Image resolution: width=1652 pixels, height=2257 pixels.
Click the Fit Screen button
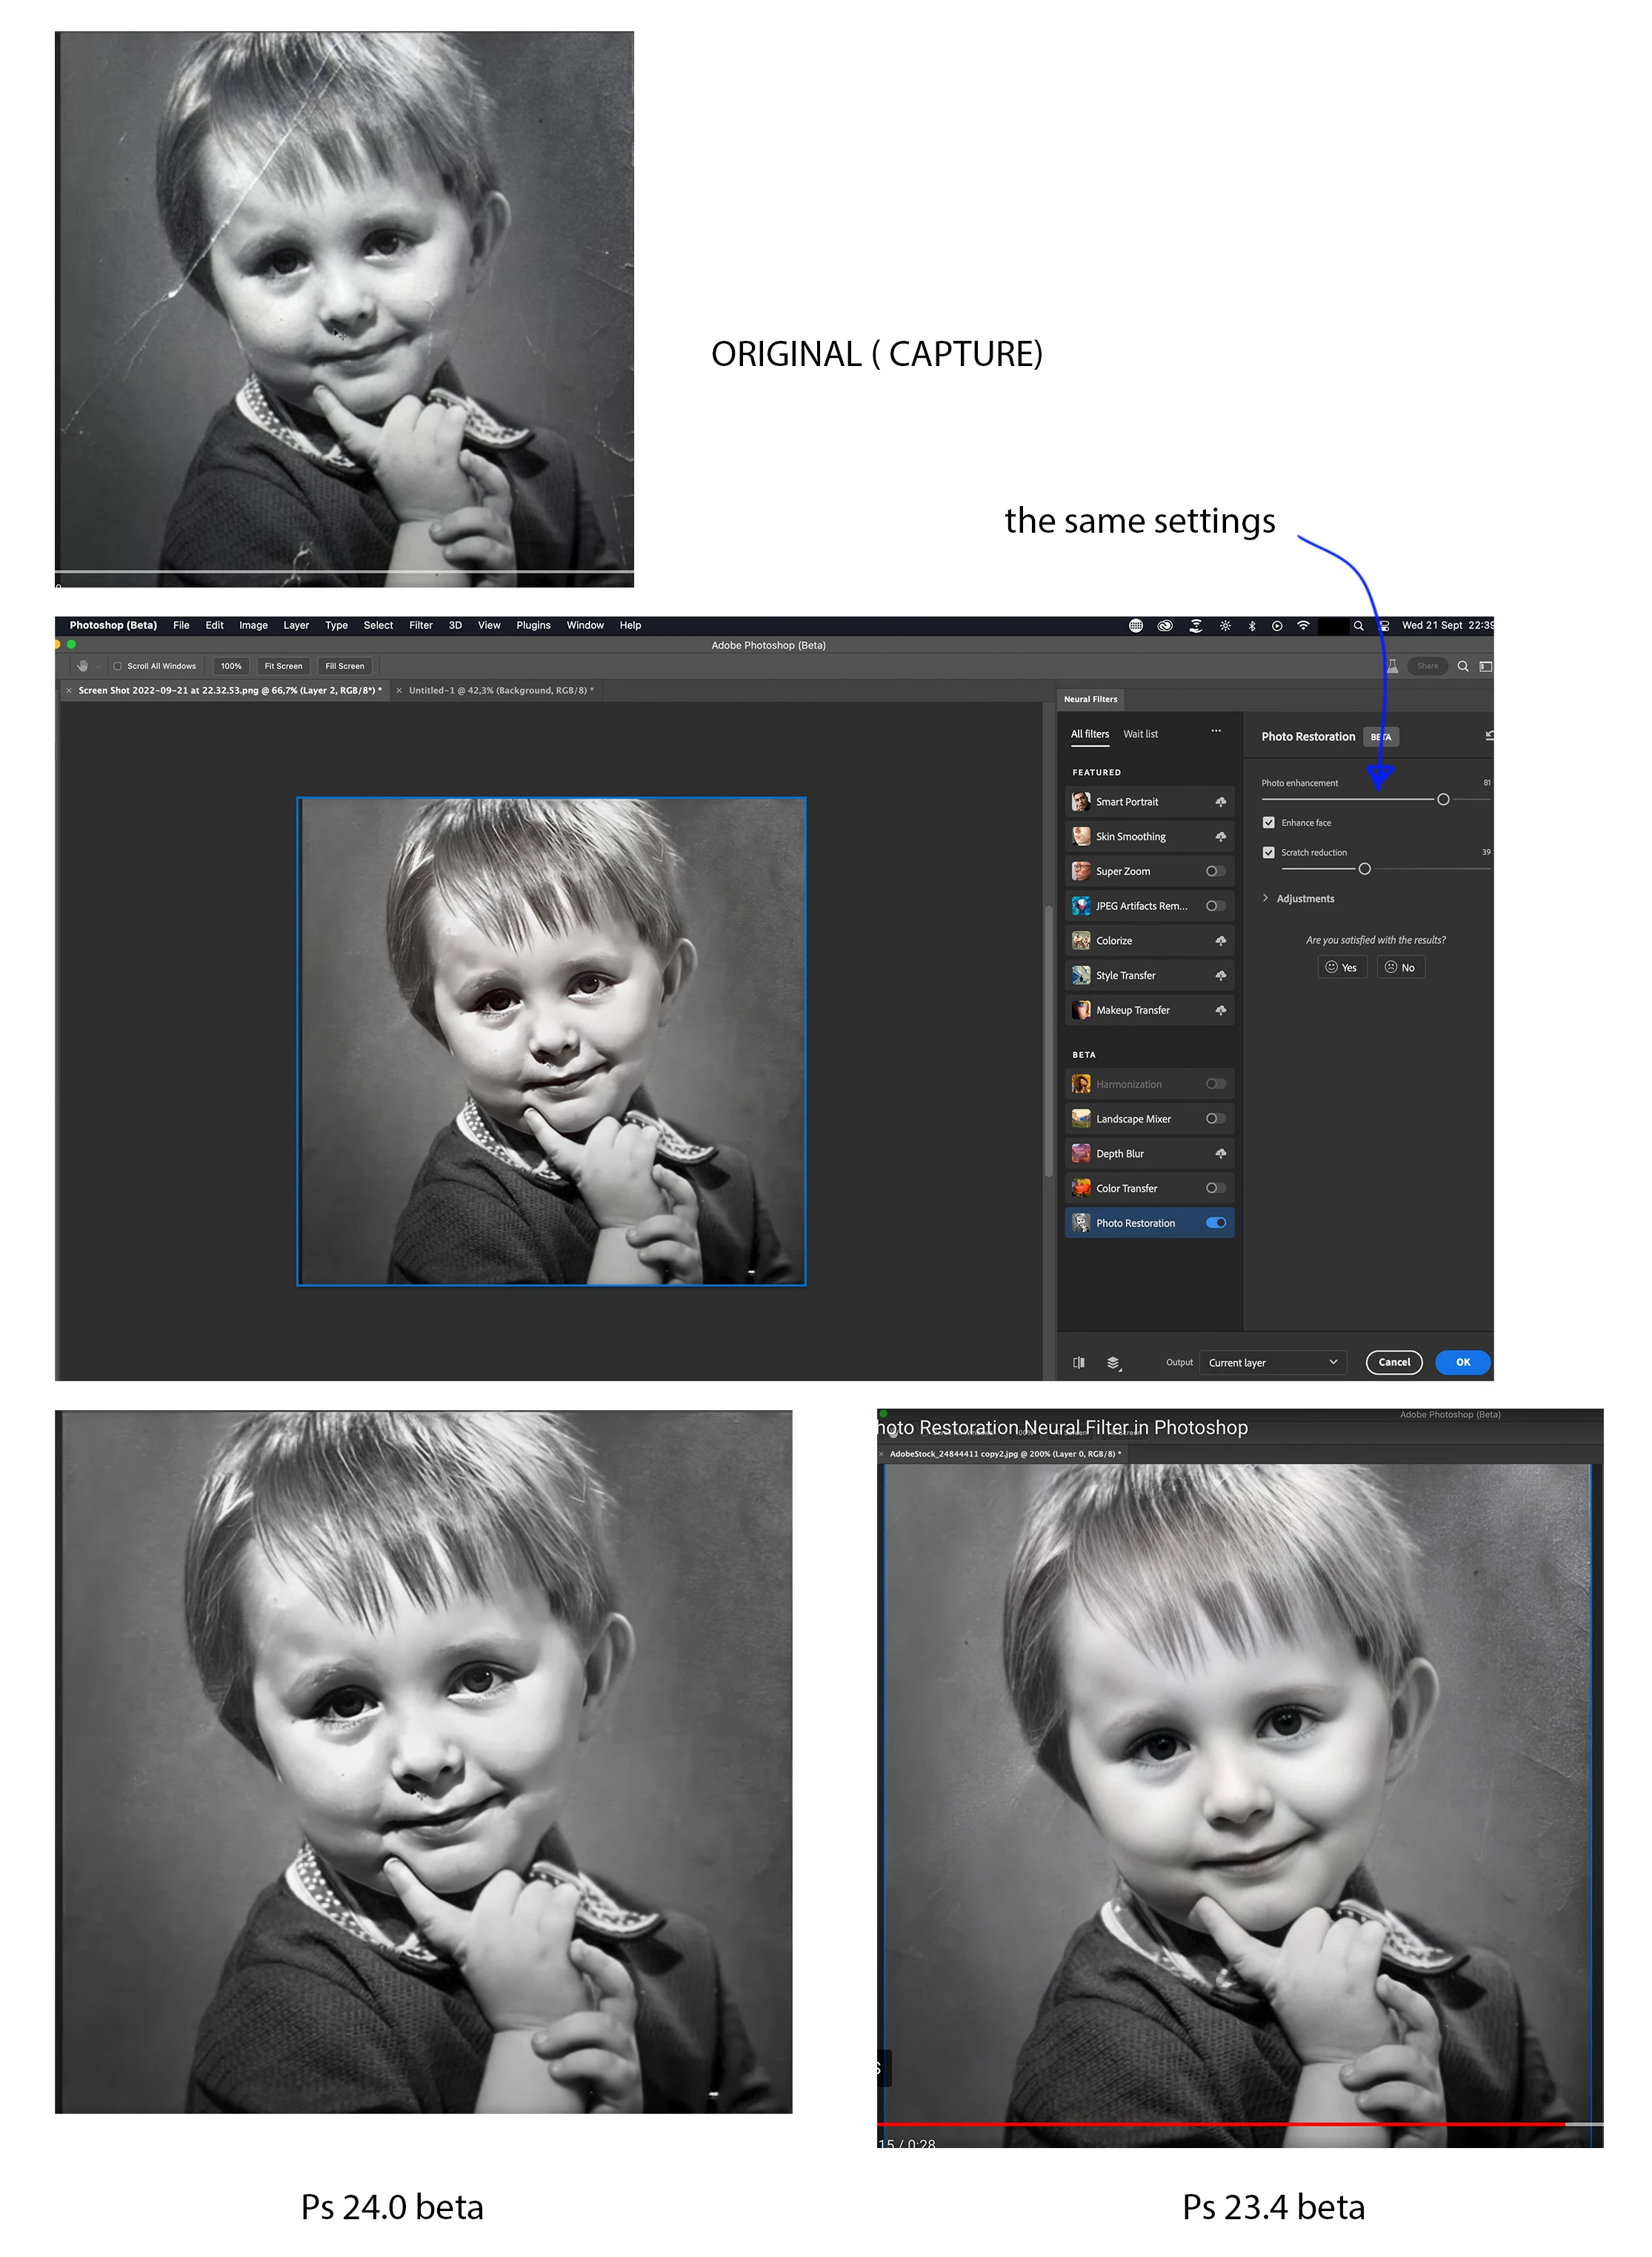point(283,666)
